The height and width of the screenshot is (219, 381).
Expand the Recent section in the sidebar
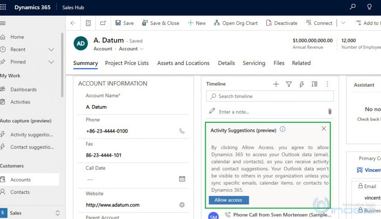pos(51,49)
